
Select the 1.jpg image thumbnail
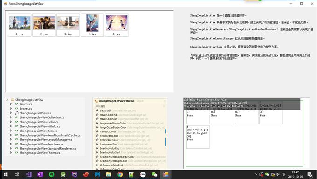click(20, 25)
